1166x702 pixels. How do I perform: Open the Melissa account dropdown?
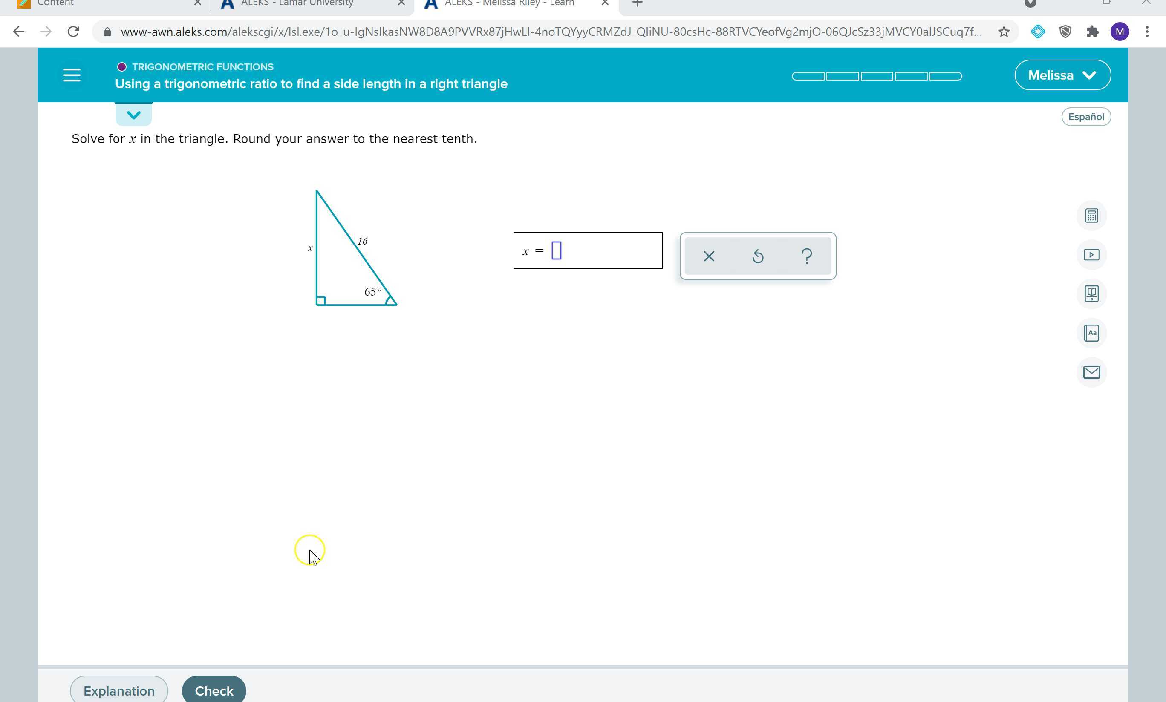click(1062, 75)
